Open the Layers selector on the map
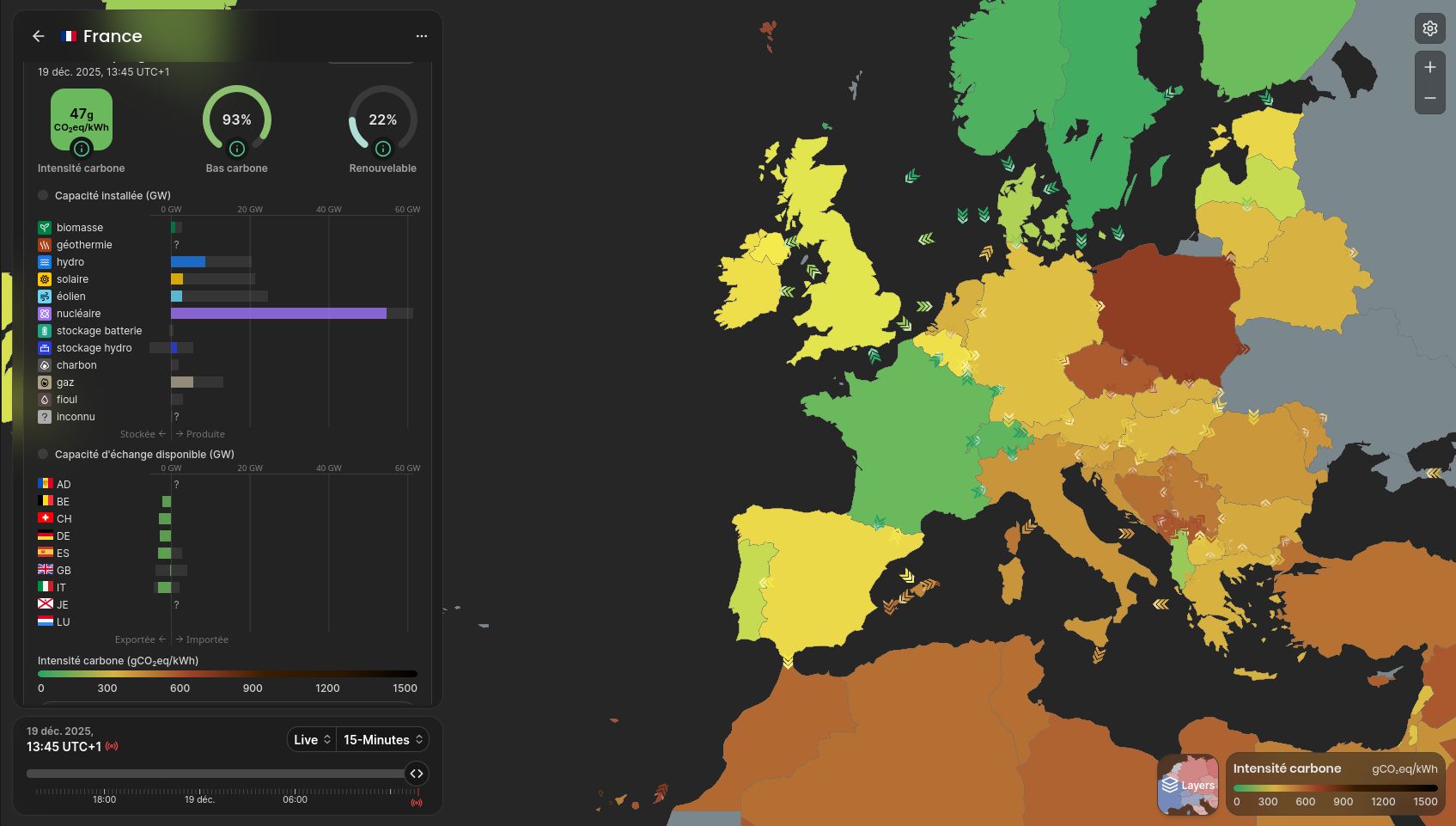 click(x=1188, y=785)
